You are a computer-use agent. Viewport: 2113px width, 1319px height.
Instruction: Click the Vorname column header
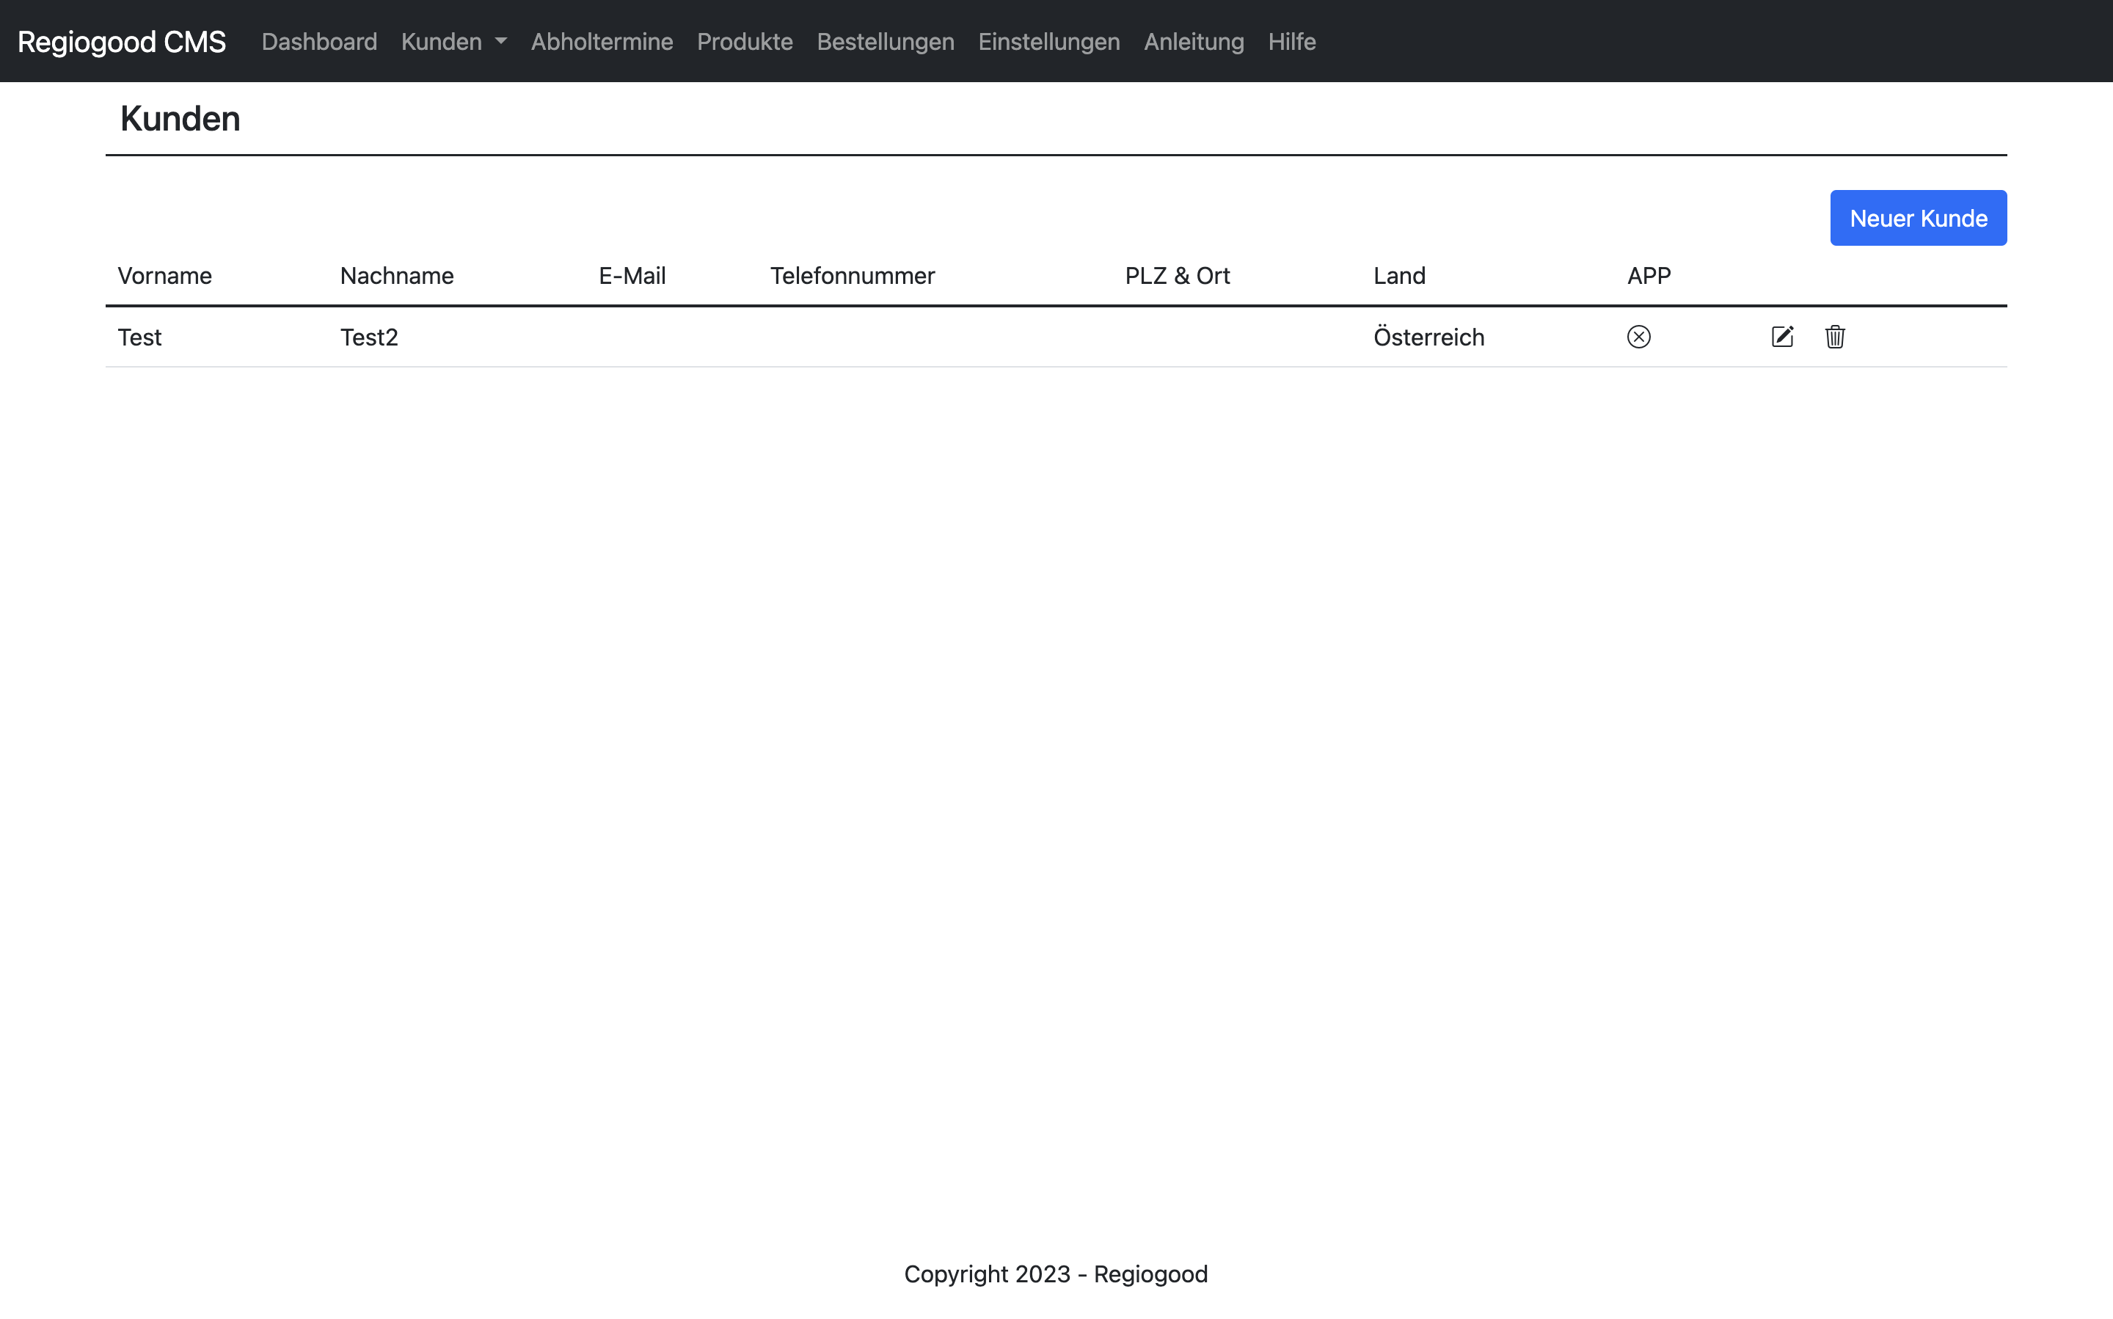point(165,276)
